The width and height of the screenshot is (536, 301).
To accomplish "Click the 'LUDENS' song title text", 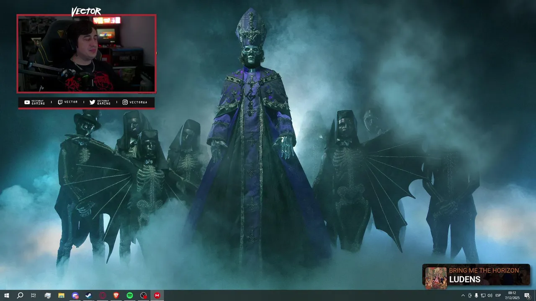I will 465,279.
